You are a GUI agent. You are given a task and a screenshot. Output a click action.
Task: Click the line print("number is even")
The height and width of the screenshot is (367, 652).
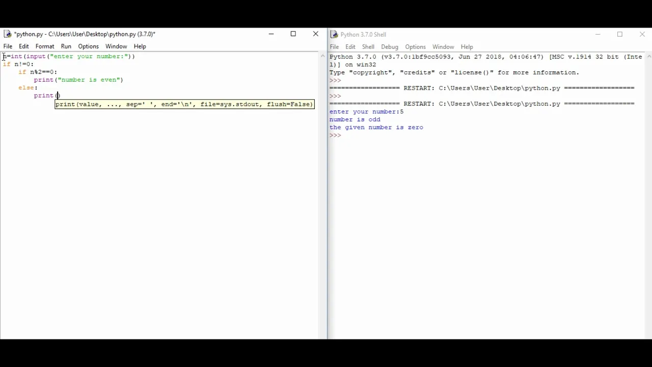78,80
